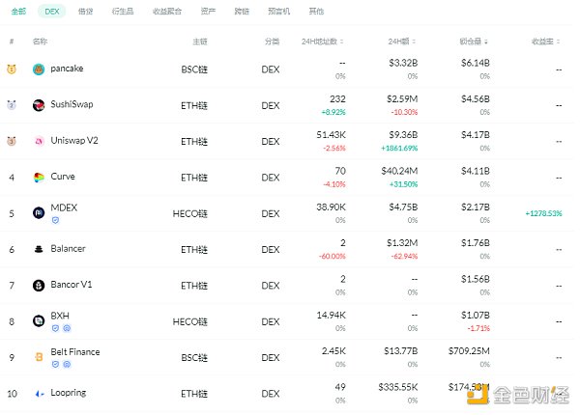Viewport: 580px width, 415px height.
Task: Open the Uniswap V2 project name link
Action: pos(74,140)
